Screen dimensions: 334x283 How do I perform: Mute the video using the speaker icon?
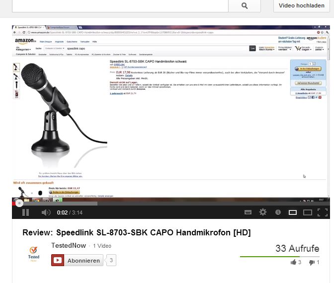coord(46,212)
